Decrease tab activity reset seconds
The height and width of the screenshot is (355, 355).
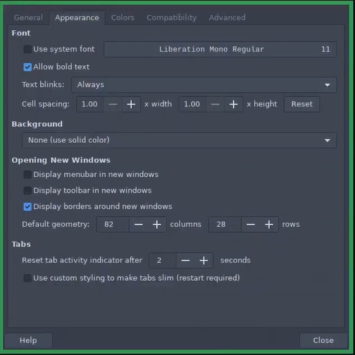[x=185, y=260]
